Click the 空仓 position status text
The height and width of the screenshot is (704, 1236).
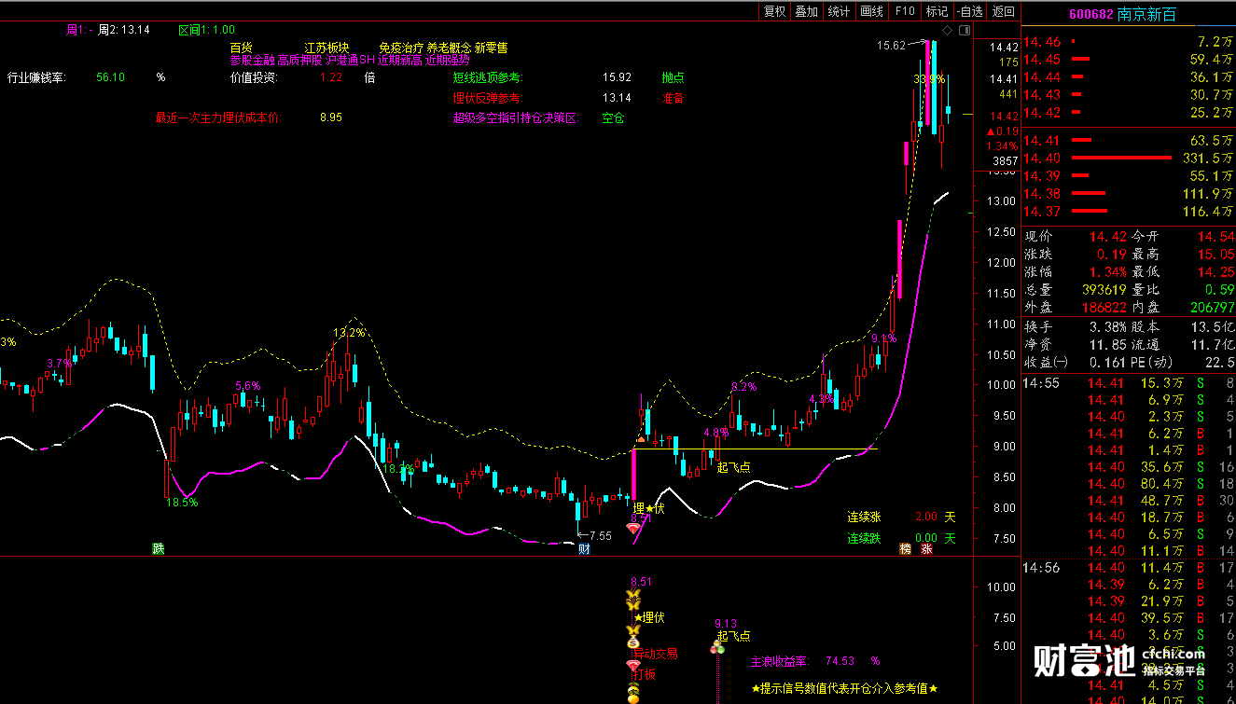pyautogui.click(x=613, y=117)
